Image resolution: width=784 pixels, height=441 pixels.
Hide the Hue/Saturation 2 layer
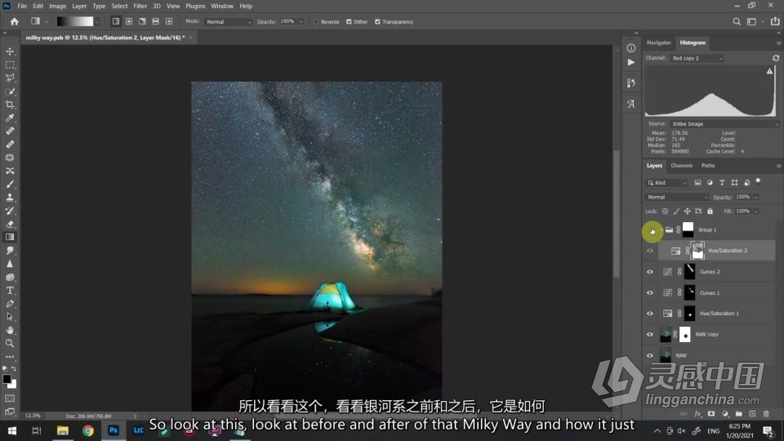coord(650,251)
